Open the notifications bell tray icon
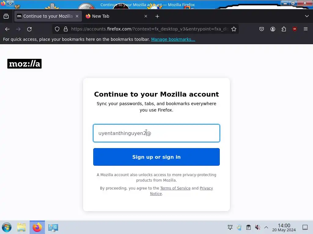Image resolution: width=313 pixels, height=234 pixels. pos(230,227)
